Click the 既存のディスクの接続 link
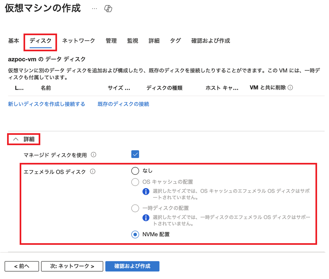The image size is (329, 279). pyautogui.click(x=123, y=104)
